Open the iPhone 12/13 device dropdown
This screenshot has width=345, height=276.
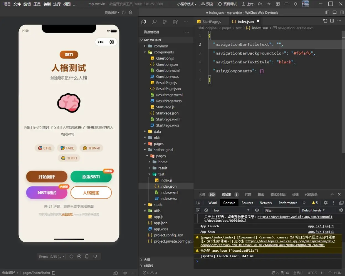(51, 256)
